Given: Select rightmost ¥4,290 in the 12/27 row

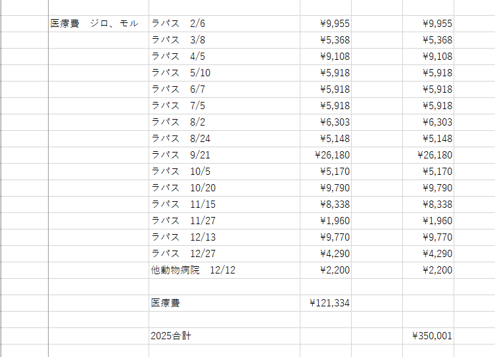Looking at the screenshot, I should [428, 254].
